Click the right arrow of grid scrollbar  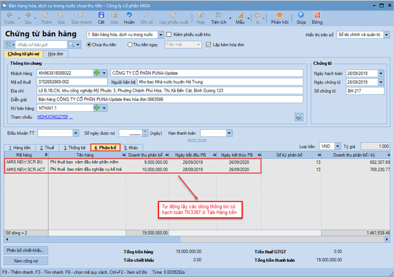pyautogui.click(x=387, y=239)
